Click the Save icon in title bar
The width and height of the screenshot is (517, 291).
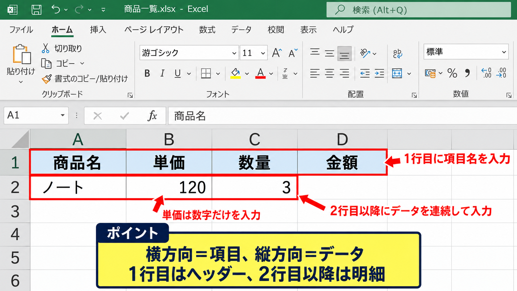click(x=36, y=10)
